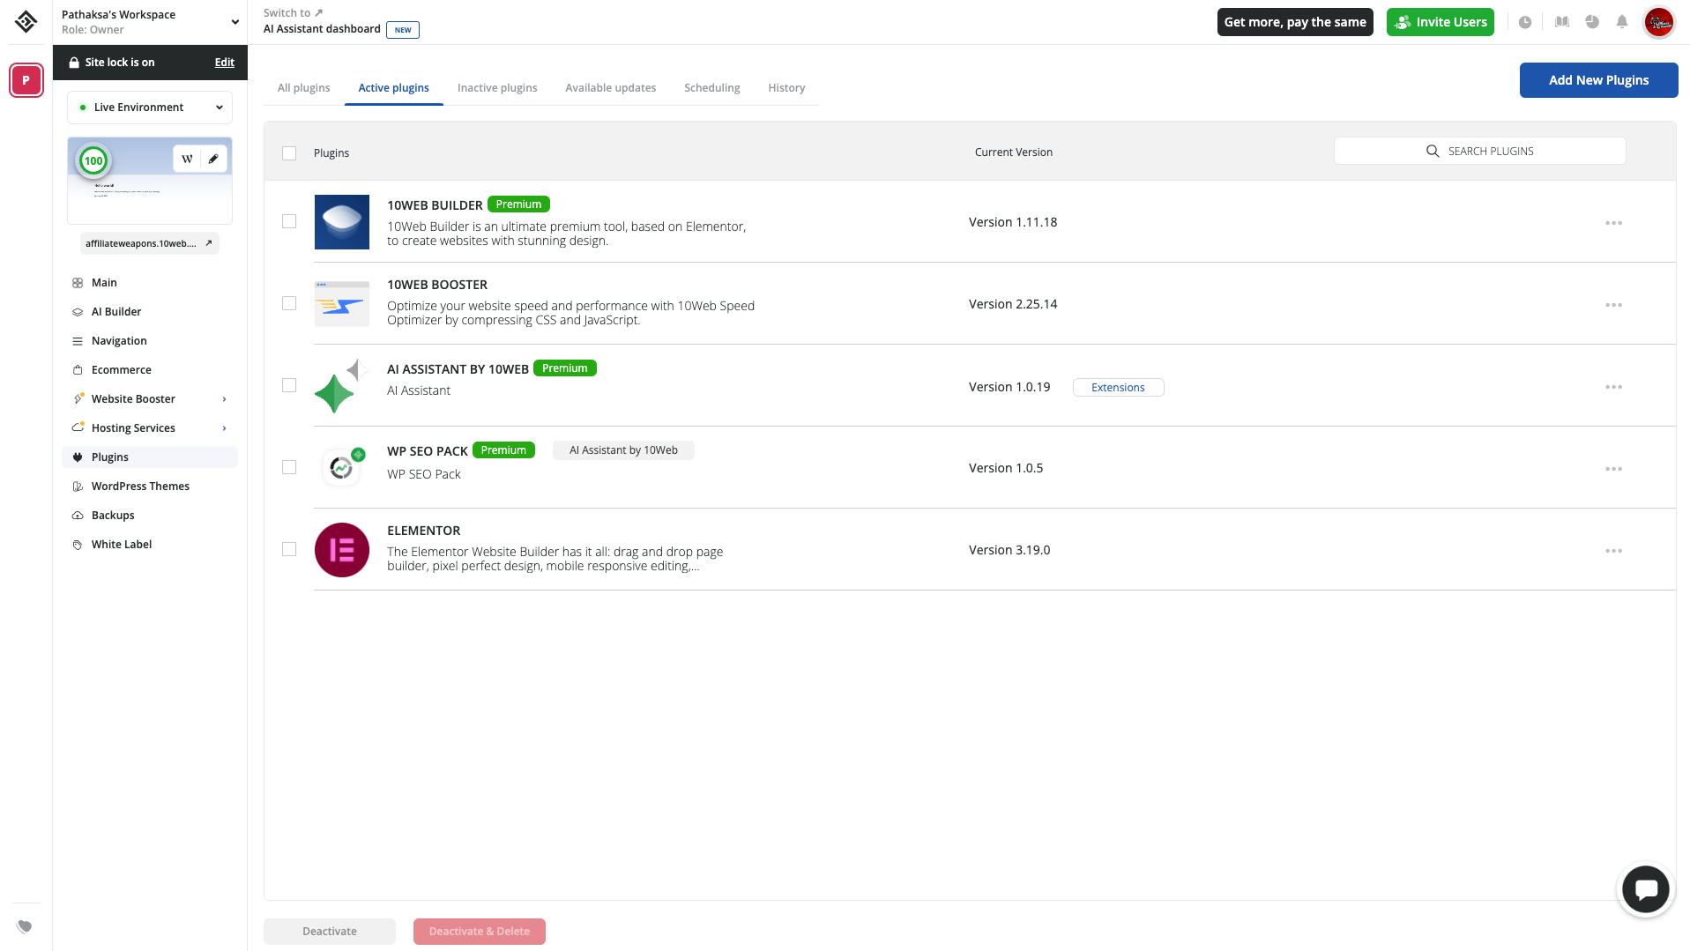Open the Live Environment dropdown
1690x951 pixels.
(150, 108)
